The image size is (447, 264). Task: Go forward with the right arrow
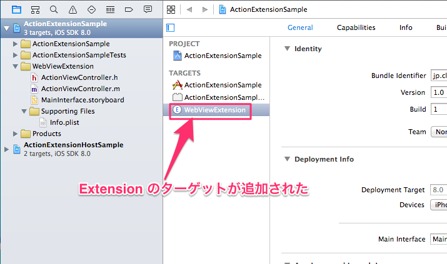pyautogui.click(x=204, y=9)
